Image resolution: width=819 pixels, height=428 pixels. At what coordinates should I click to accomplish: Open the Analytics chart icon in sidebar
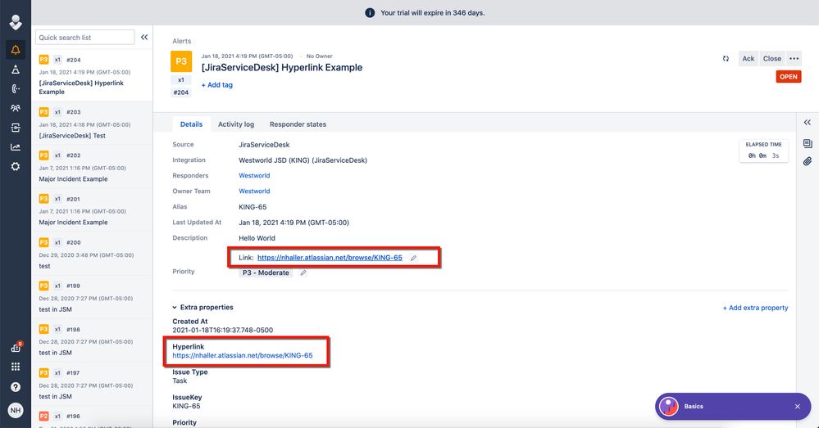[16, 147]
